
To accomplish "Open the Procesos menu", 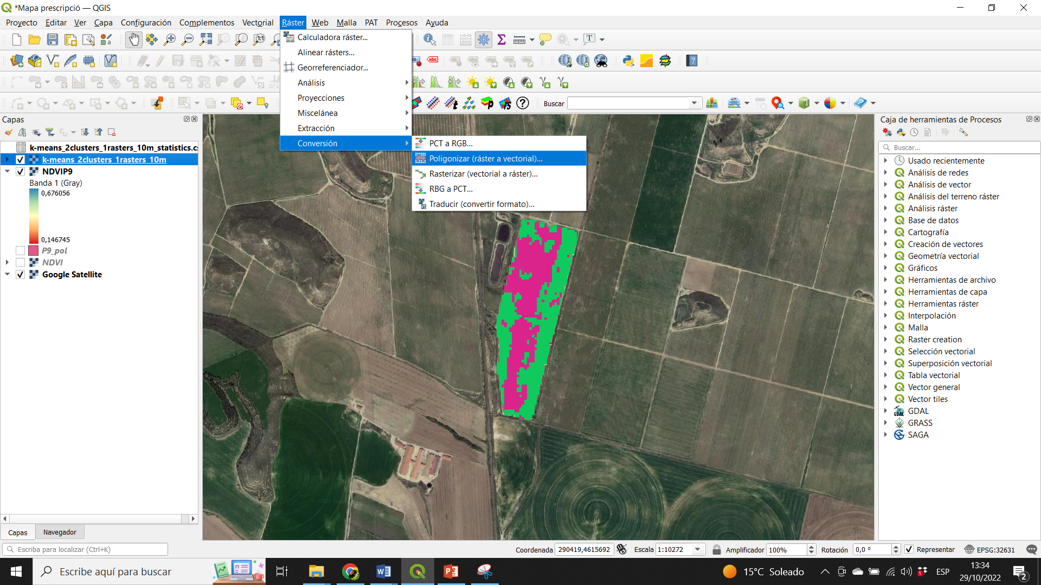I will pyautogui.click(x=401, y=23).
